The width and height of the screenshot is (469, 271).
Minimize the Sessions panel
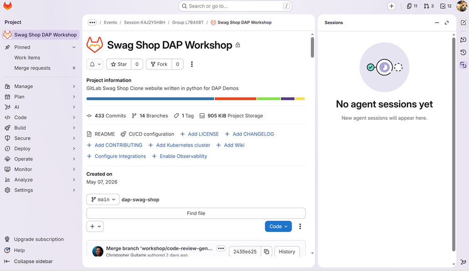pyautogui.click(x=437, y=23)
